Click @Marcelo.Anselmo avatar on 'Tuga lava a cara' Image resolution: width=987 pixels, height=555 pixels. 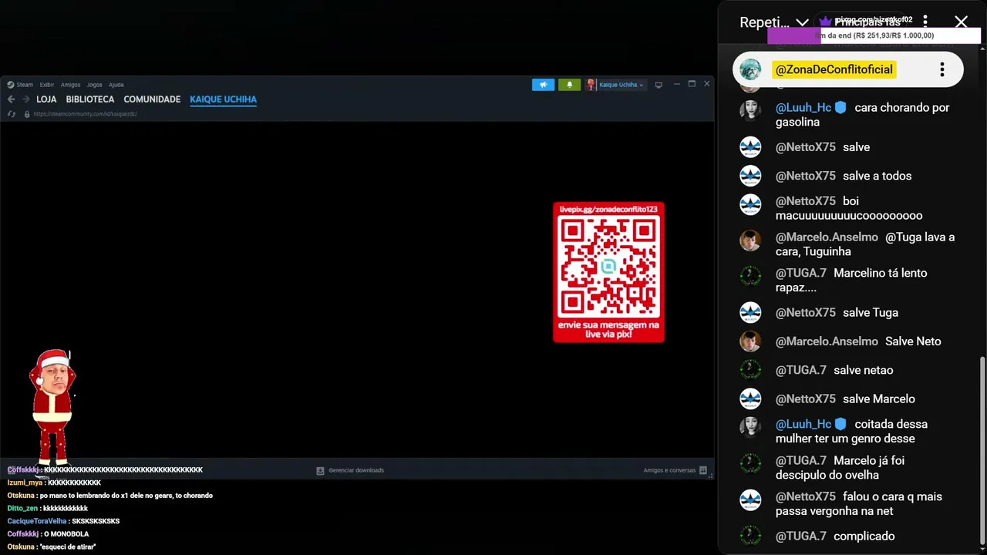point(750,240)
